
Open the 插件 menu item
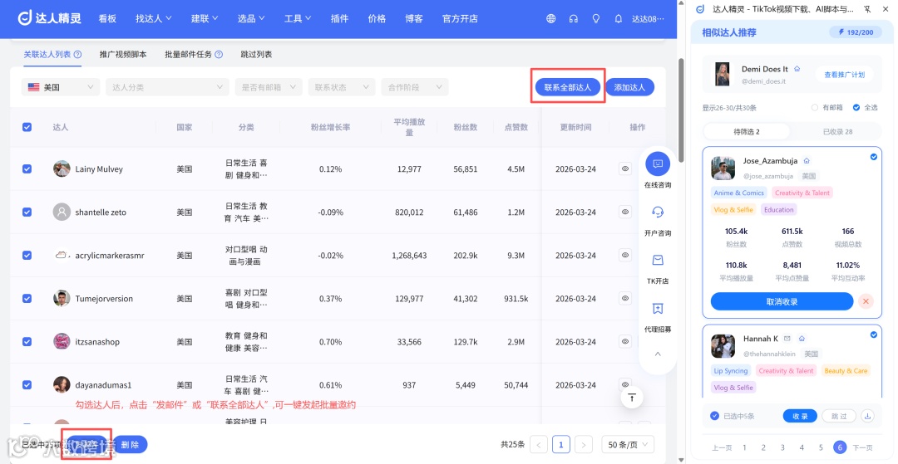coord(339,18)
